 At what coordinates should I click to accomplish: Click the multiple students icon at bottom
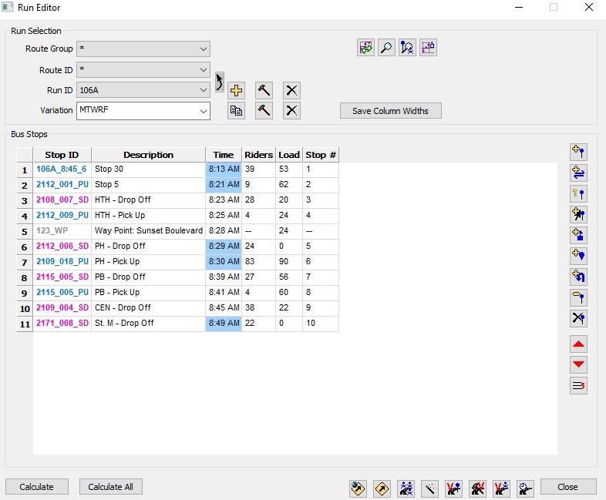[406, 488]
